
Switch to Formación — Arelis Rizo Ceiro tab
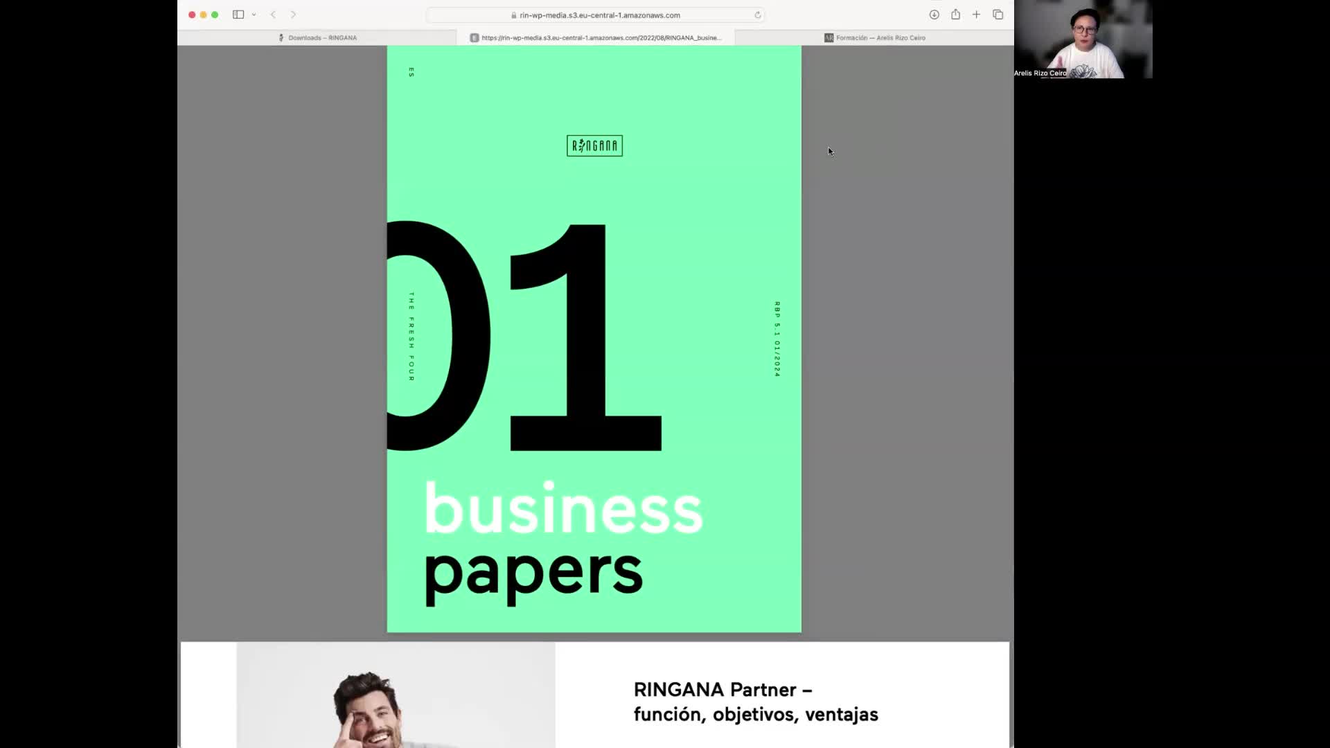pos(874,38)
